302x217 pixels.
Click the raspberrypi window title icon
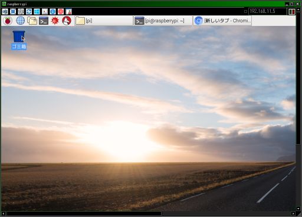tap(4, 4)
